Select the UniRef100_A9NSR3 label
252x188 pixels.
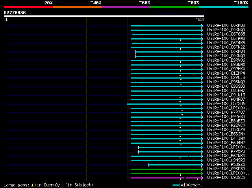[x=226, y=160]
